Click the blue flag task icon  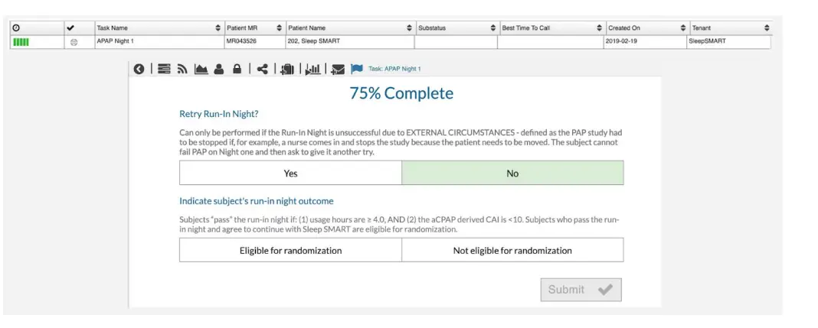click(357, 69)
